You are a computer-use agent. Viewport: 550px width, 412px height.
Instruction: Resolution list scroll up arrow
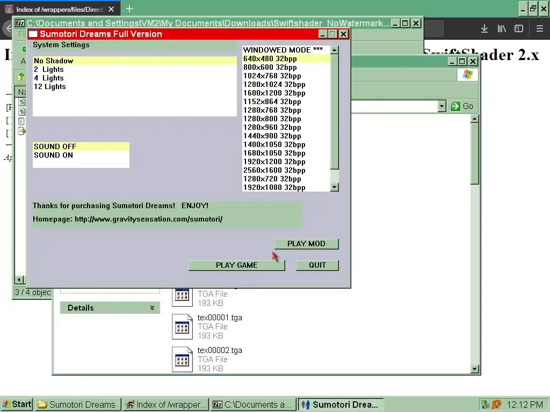coord(335,50)
